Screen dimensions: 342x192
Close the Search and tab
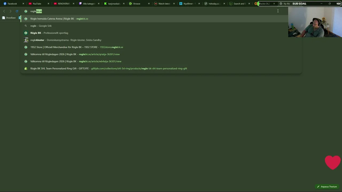tap(249, 4)
